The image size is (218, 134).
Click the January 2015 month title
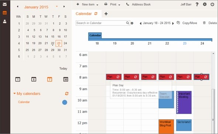click(x=36, y=7)
